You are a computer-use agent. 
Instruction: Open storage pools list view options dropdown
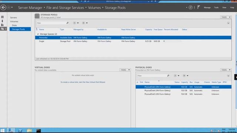click(x=76, y=23)
